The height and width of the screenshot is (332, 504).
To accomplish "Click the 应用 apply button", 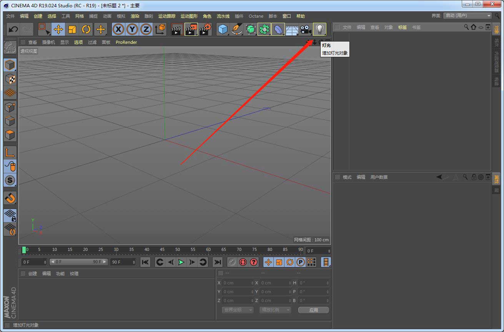I will pyautogui.click(x=314, y=310).
